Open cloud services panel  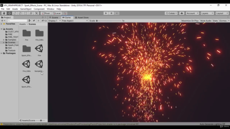click(182, 13)
